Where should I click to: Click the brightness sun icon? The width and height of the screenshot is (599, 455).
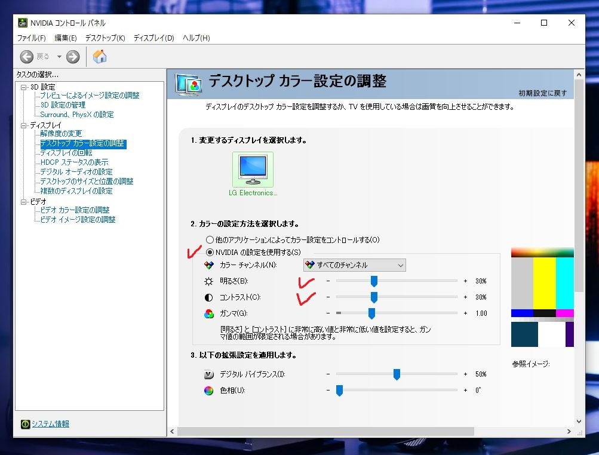208,281
